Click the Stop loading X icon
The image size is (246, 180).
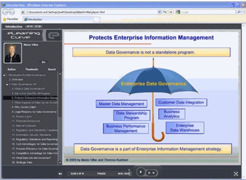[x=171, y=12]
